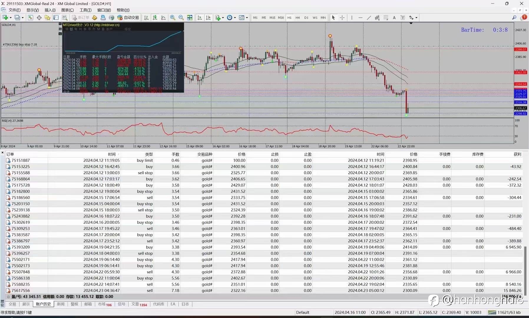This screenshot has width=529, height=318.
Task: Expand the arrows objects dropdown
Action: click(x=416, y=18)
